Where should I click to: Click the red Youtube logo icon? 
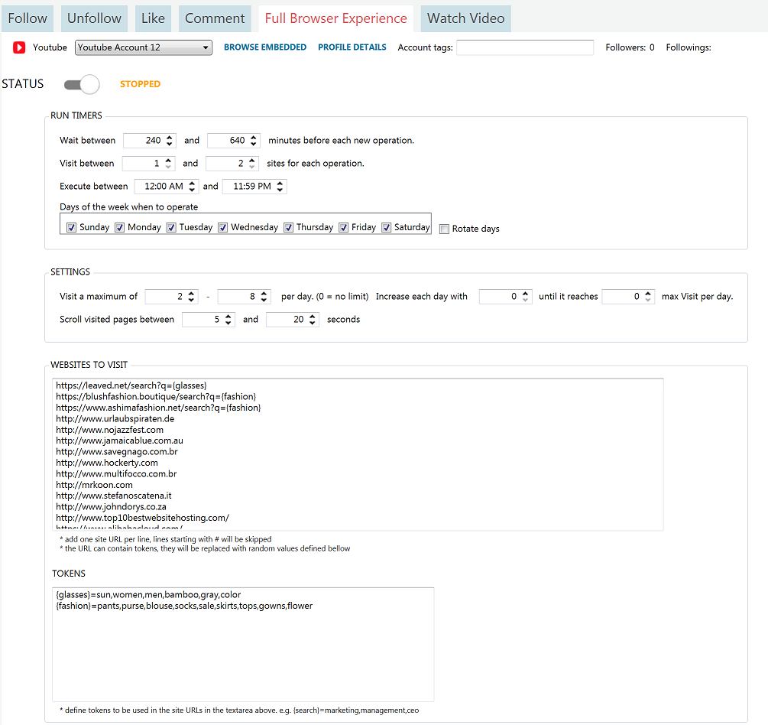[19, 47]
